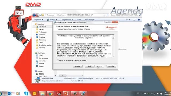Select SolidWorks breadcrumb in address bar
Screen dimensions: 171x96
60,15
